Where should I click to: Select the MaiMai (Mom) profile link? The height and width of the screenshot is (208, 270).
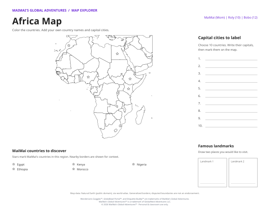tap(214, 18)
